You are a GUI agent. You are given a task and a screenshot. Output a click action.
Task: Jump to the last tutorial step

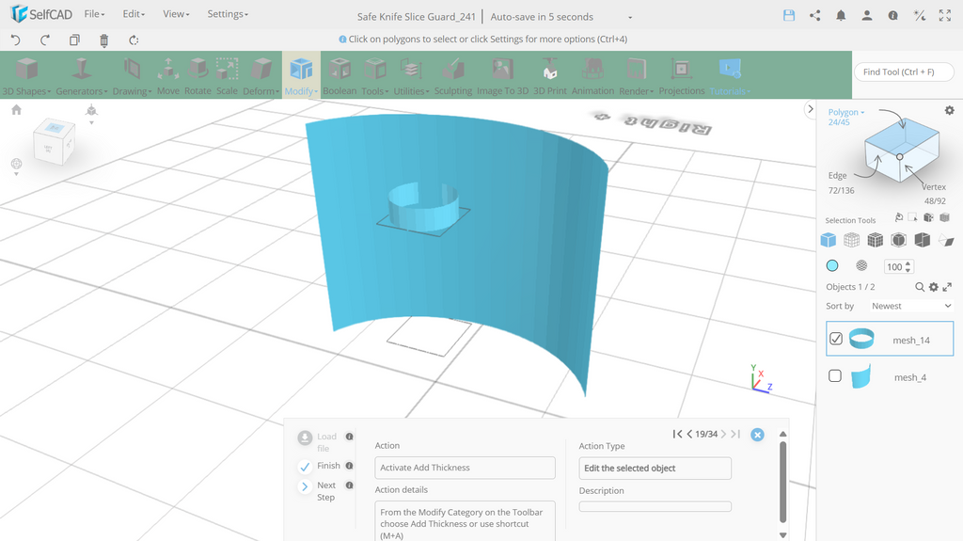click(735, 434)
